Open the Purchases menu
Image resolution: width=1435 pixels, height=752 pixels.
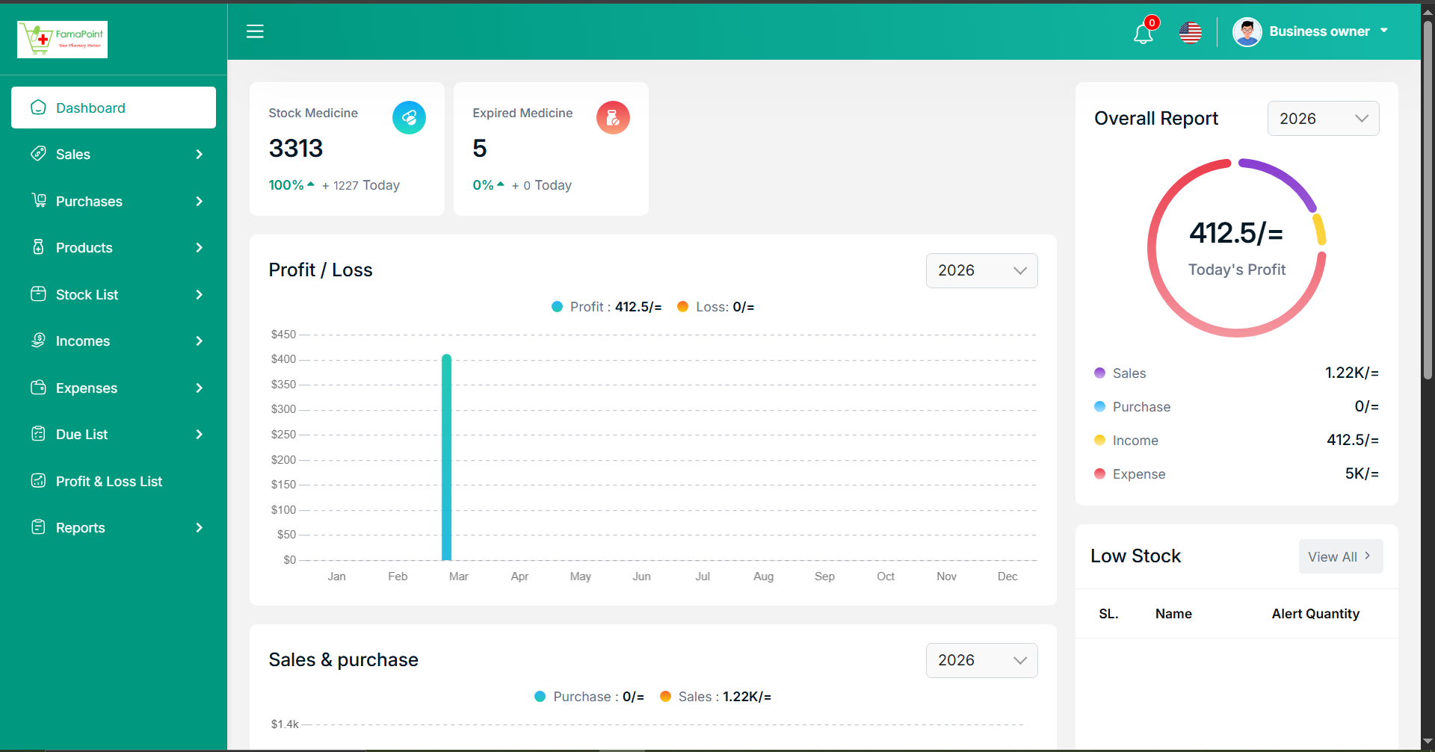coord(114,201)
